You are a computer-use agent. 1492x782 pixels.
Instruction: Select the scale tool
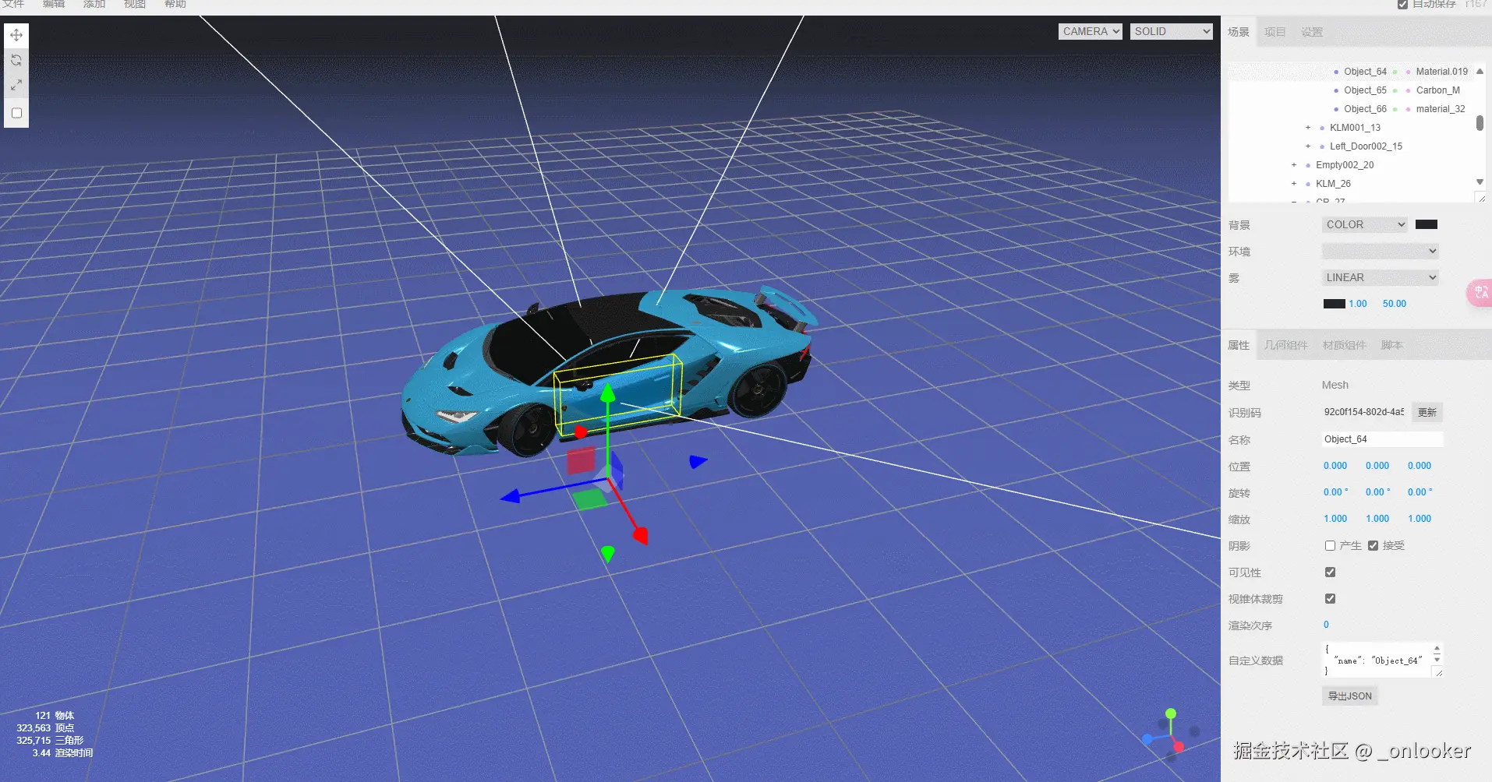coord(16,85)
